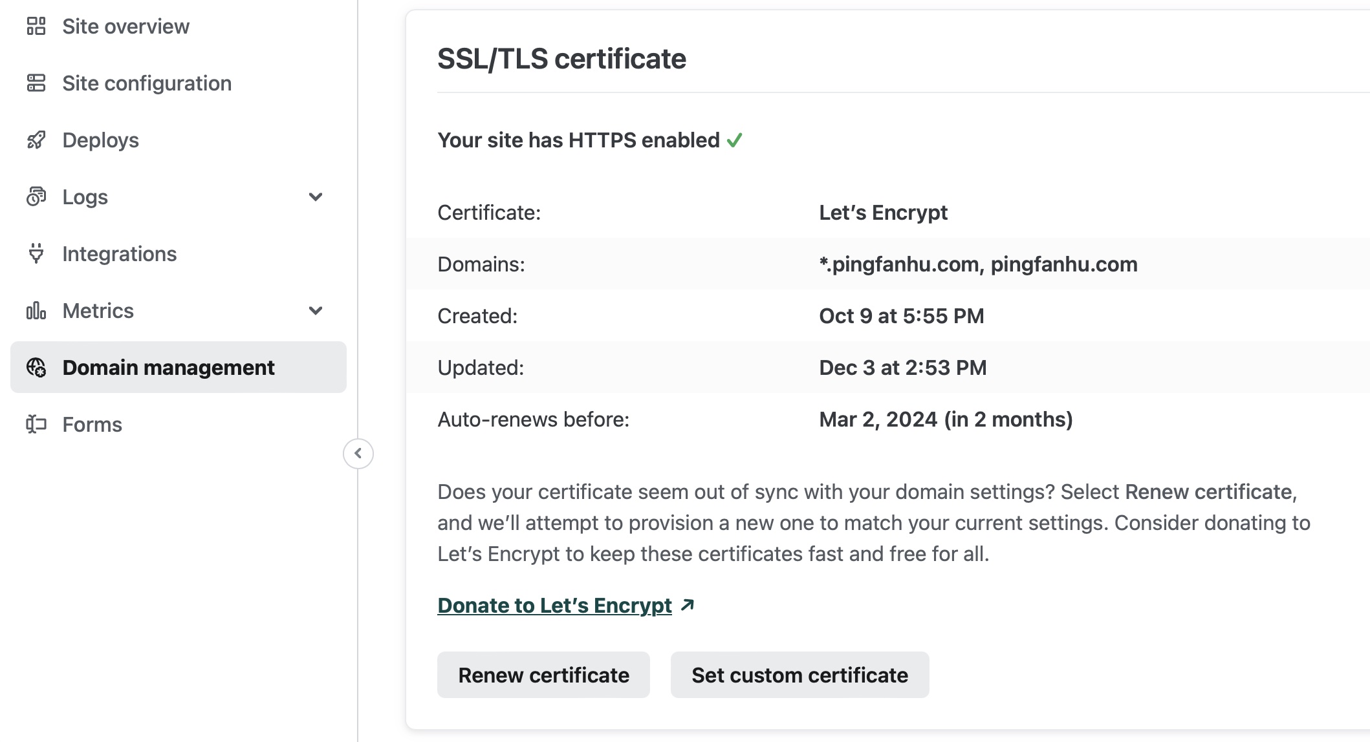Follow the Donate to Let's Encrypt link
1370x742 pixels.
554,606
